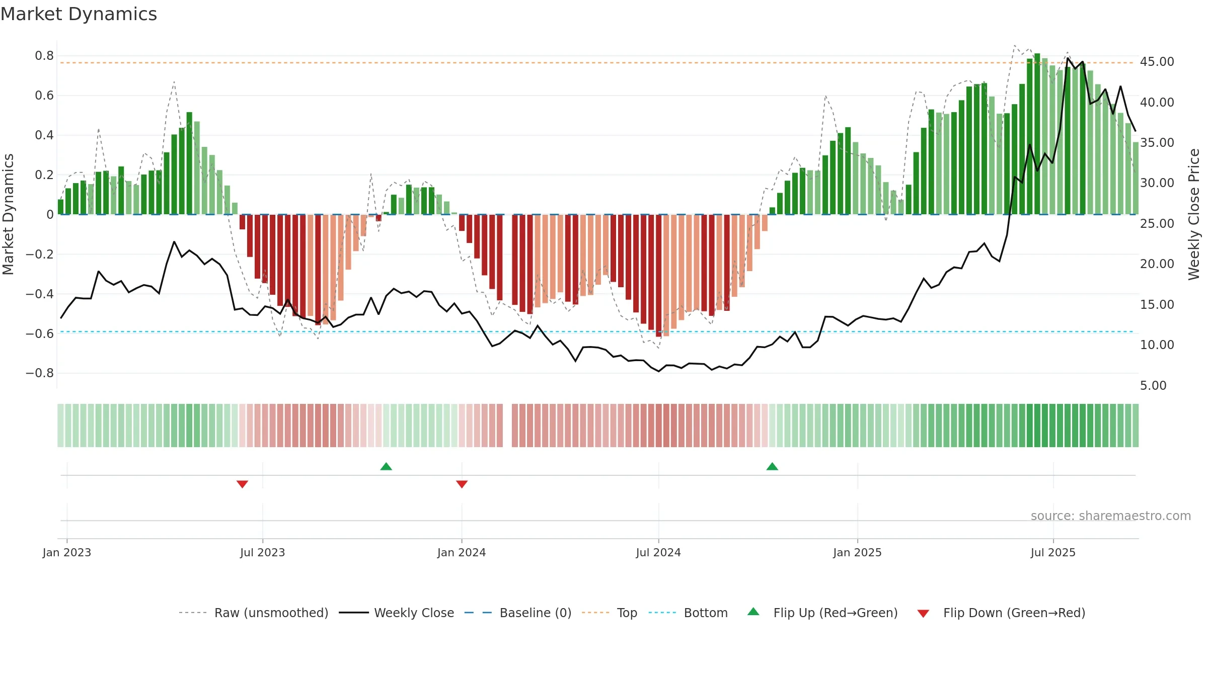
Task: Click the source: sharemaestro.com text
Action: click(1110, 516)
